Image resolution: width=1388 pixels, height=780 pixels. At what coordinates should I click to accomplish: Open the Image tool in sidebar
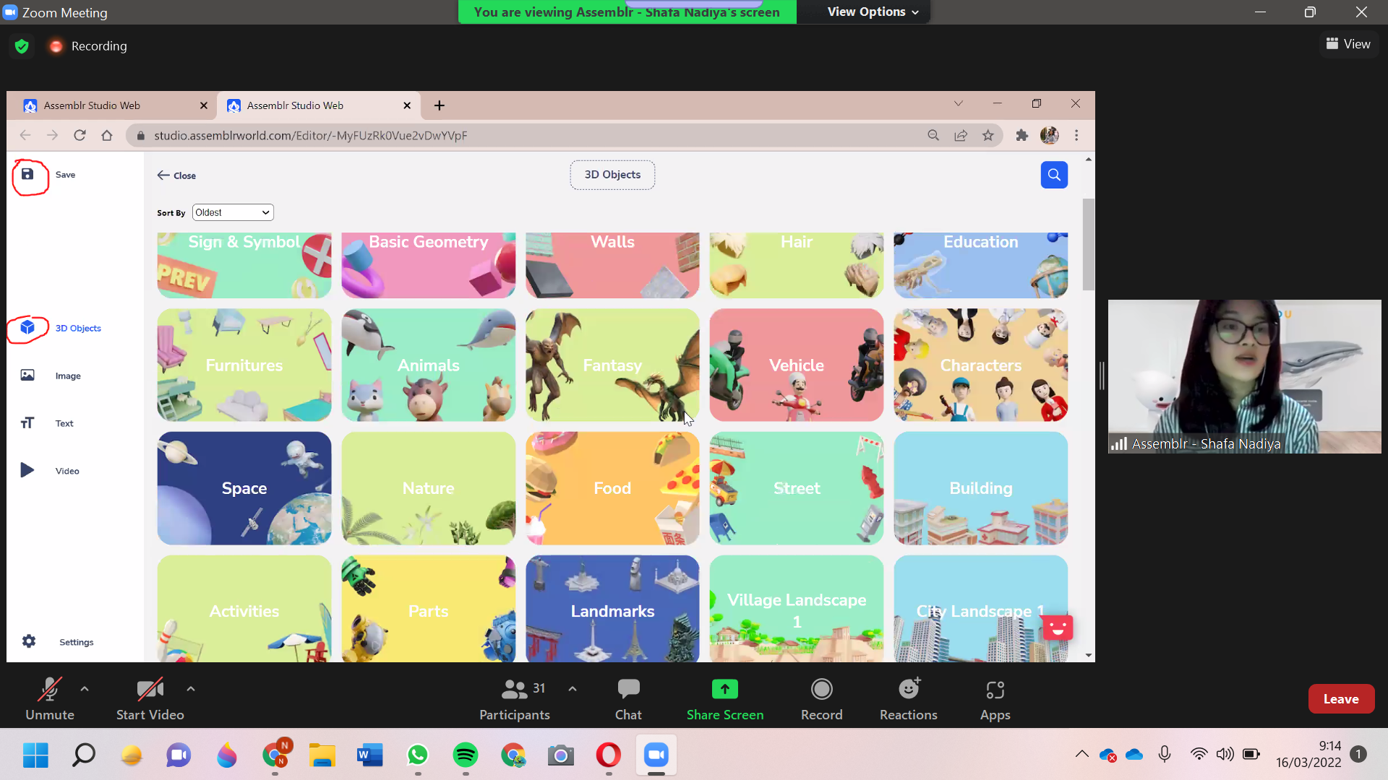27,375
